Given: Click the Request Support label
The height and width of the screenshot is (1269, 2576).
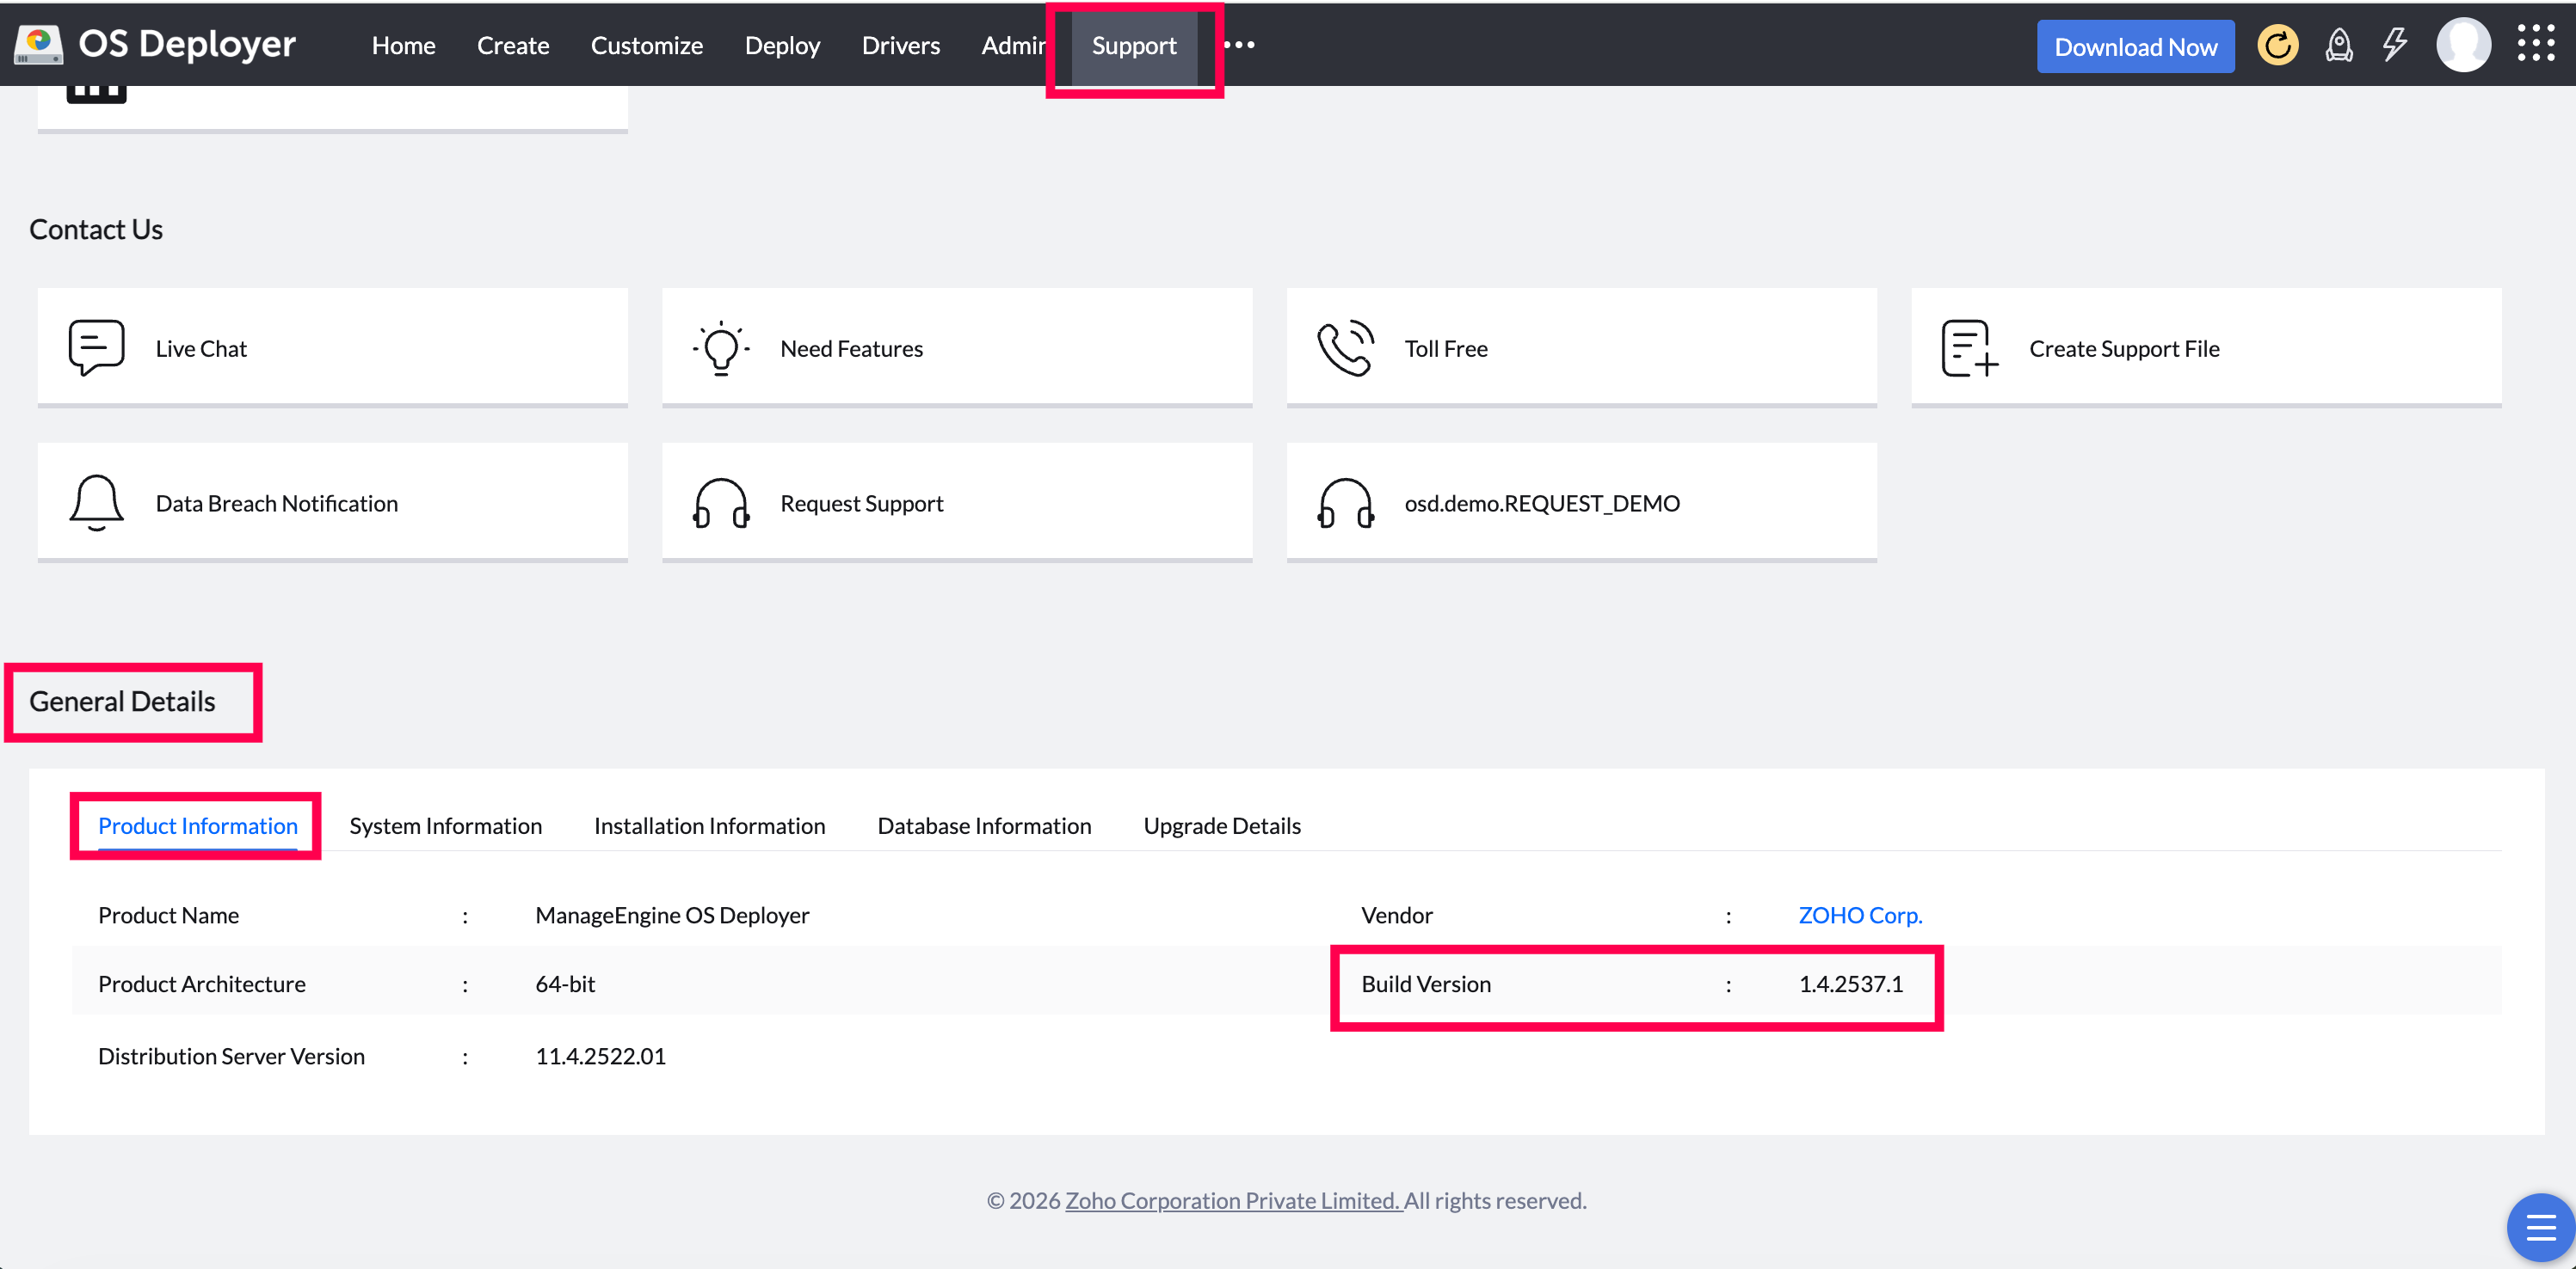Looking at the screenshot, I should [861, 503].
